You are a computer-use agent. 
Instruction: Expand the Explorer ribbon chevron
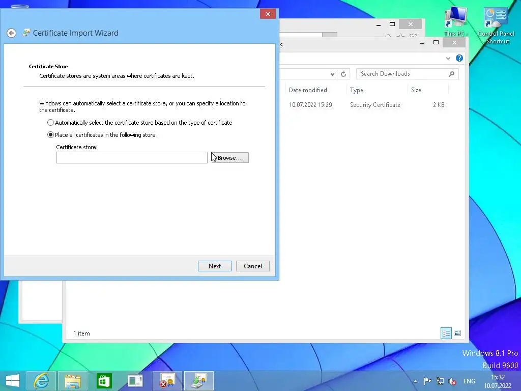(x=448, y=58)
